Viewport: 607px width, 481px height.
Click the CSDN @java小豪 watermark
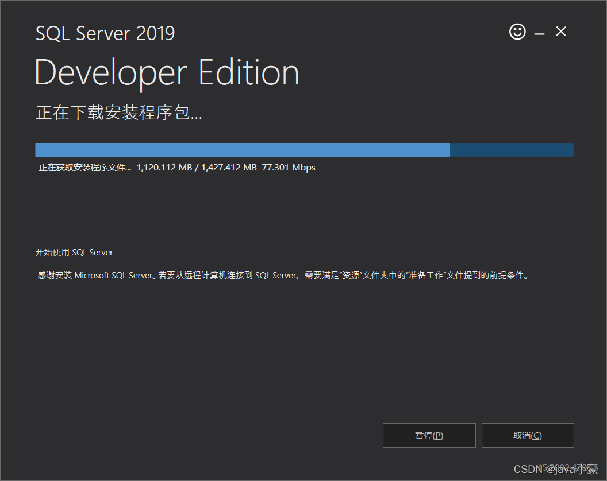pyautogui.click(x=556, y=469)
